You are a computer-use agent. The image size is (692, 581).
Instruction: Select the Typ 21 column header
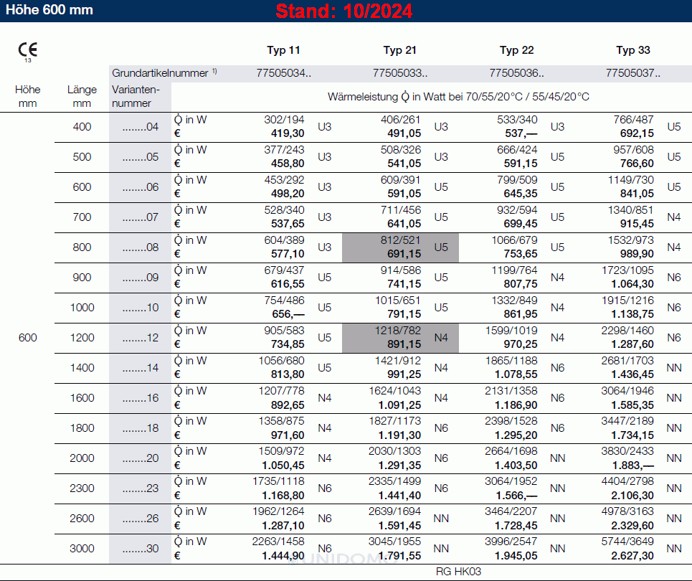[399, 50]
